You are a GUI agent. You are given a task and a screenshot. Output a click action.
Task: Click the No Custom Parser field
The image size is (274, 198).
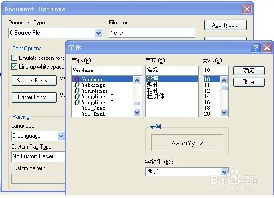click(38, 156)
